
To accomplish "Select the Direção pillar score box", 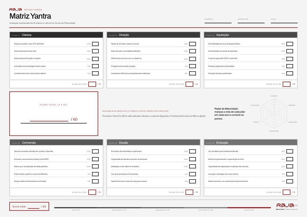I will [x=189, y=84].
